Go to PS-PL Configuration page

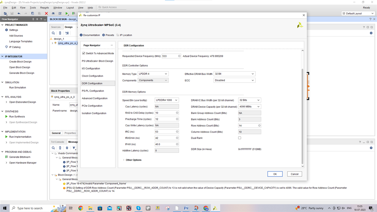tap(93, 91)
